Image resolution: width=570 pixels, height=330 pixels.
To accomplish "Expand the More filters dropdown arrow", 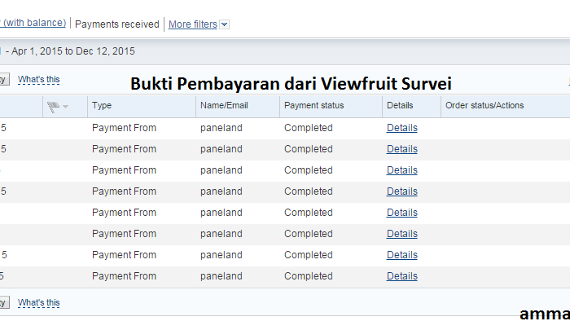I will pyautogui.click(x=225, y=24).
